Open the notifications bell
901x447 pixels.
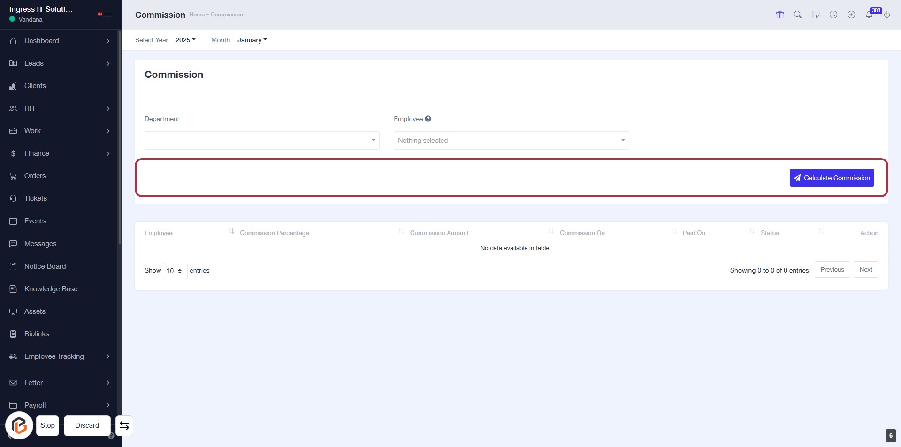coord(869,15)
